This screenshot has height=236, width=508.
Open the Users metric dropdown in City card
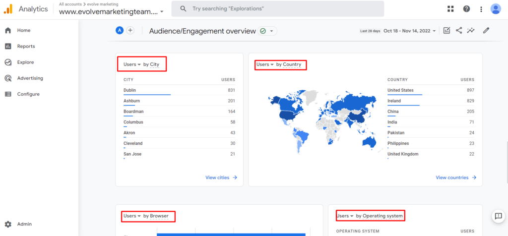132,64
